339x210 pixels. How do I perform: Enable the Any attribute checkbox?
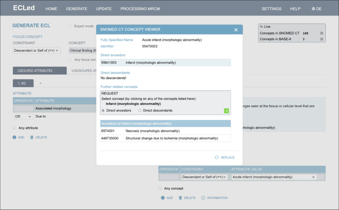click(14, 128)
